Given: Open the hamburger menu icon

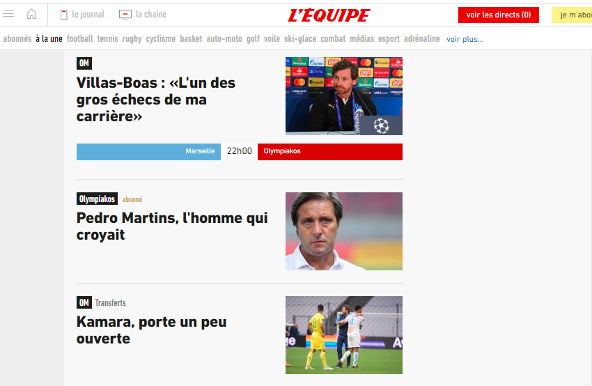Looking at the screenshot, I should click(8, 14).
